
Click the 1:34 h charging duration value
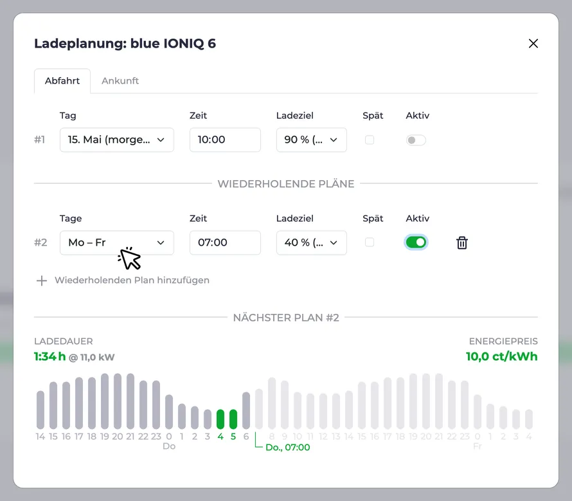pyautogui.click(x=49, y=356)
